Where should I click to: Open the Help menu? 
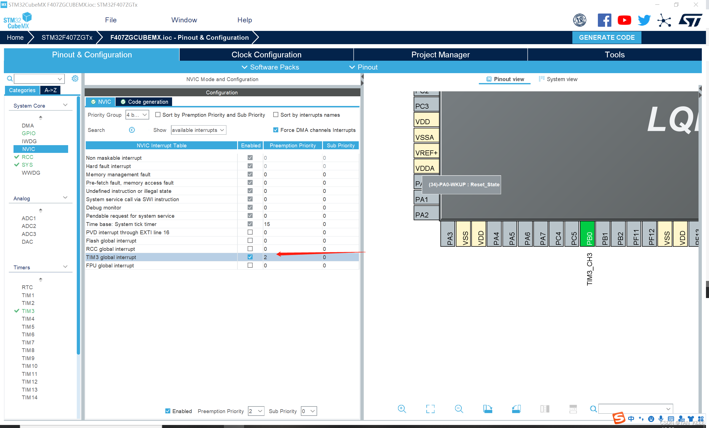(x=245, y=20)
